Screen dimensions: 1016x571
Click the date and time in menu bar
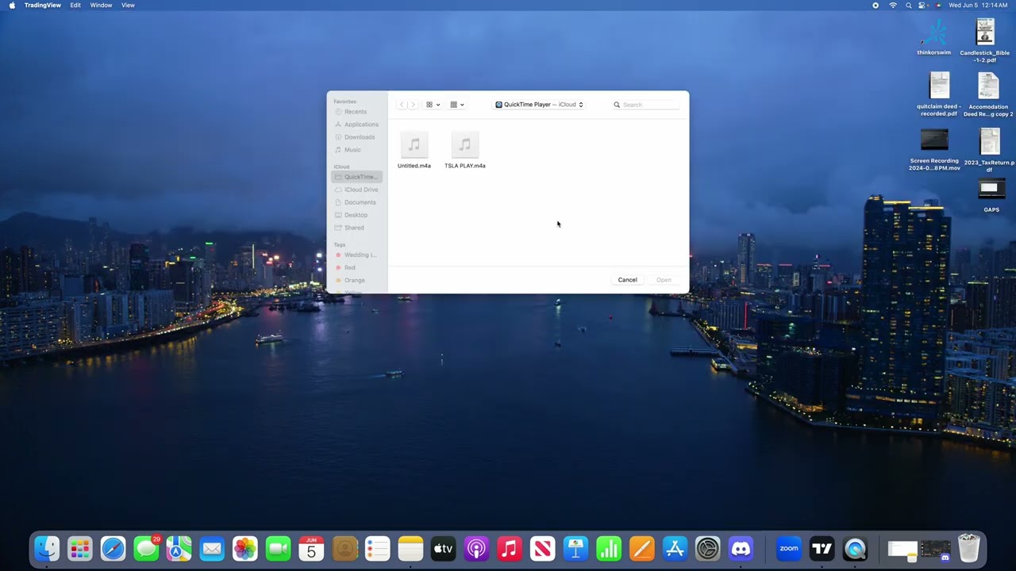pos(978,5)
